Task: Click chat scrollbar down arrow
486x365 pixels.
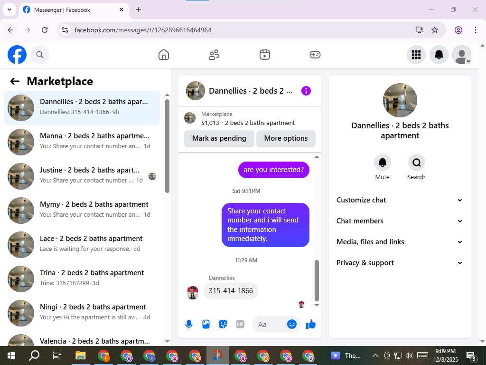Action: pyautogui.click(x=317, y=306)
